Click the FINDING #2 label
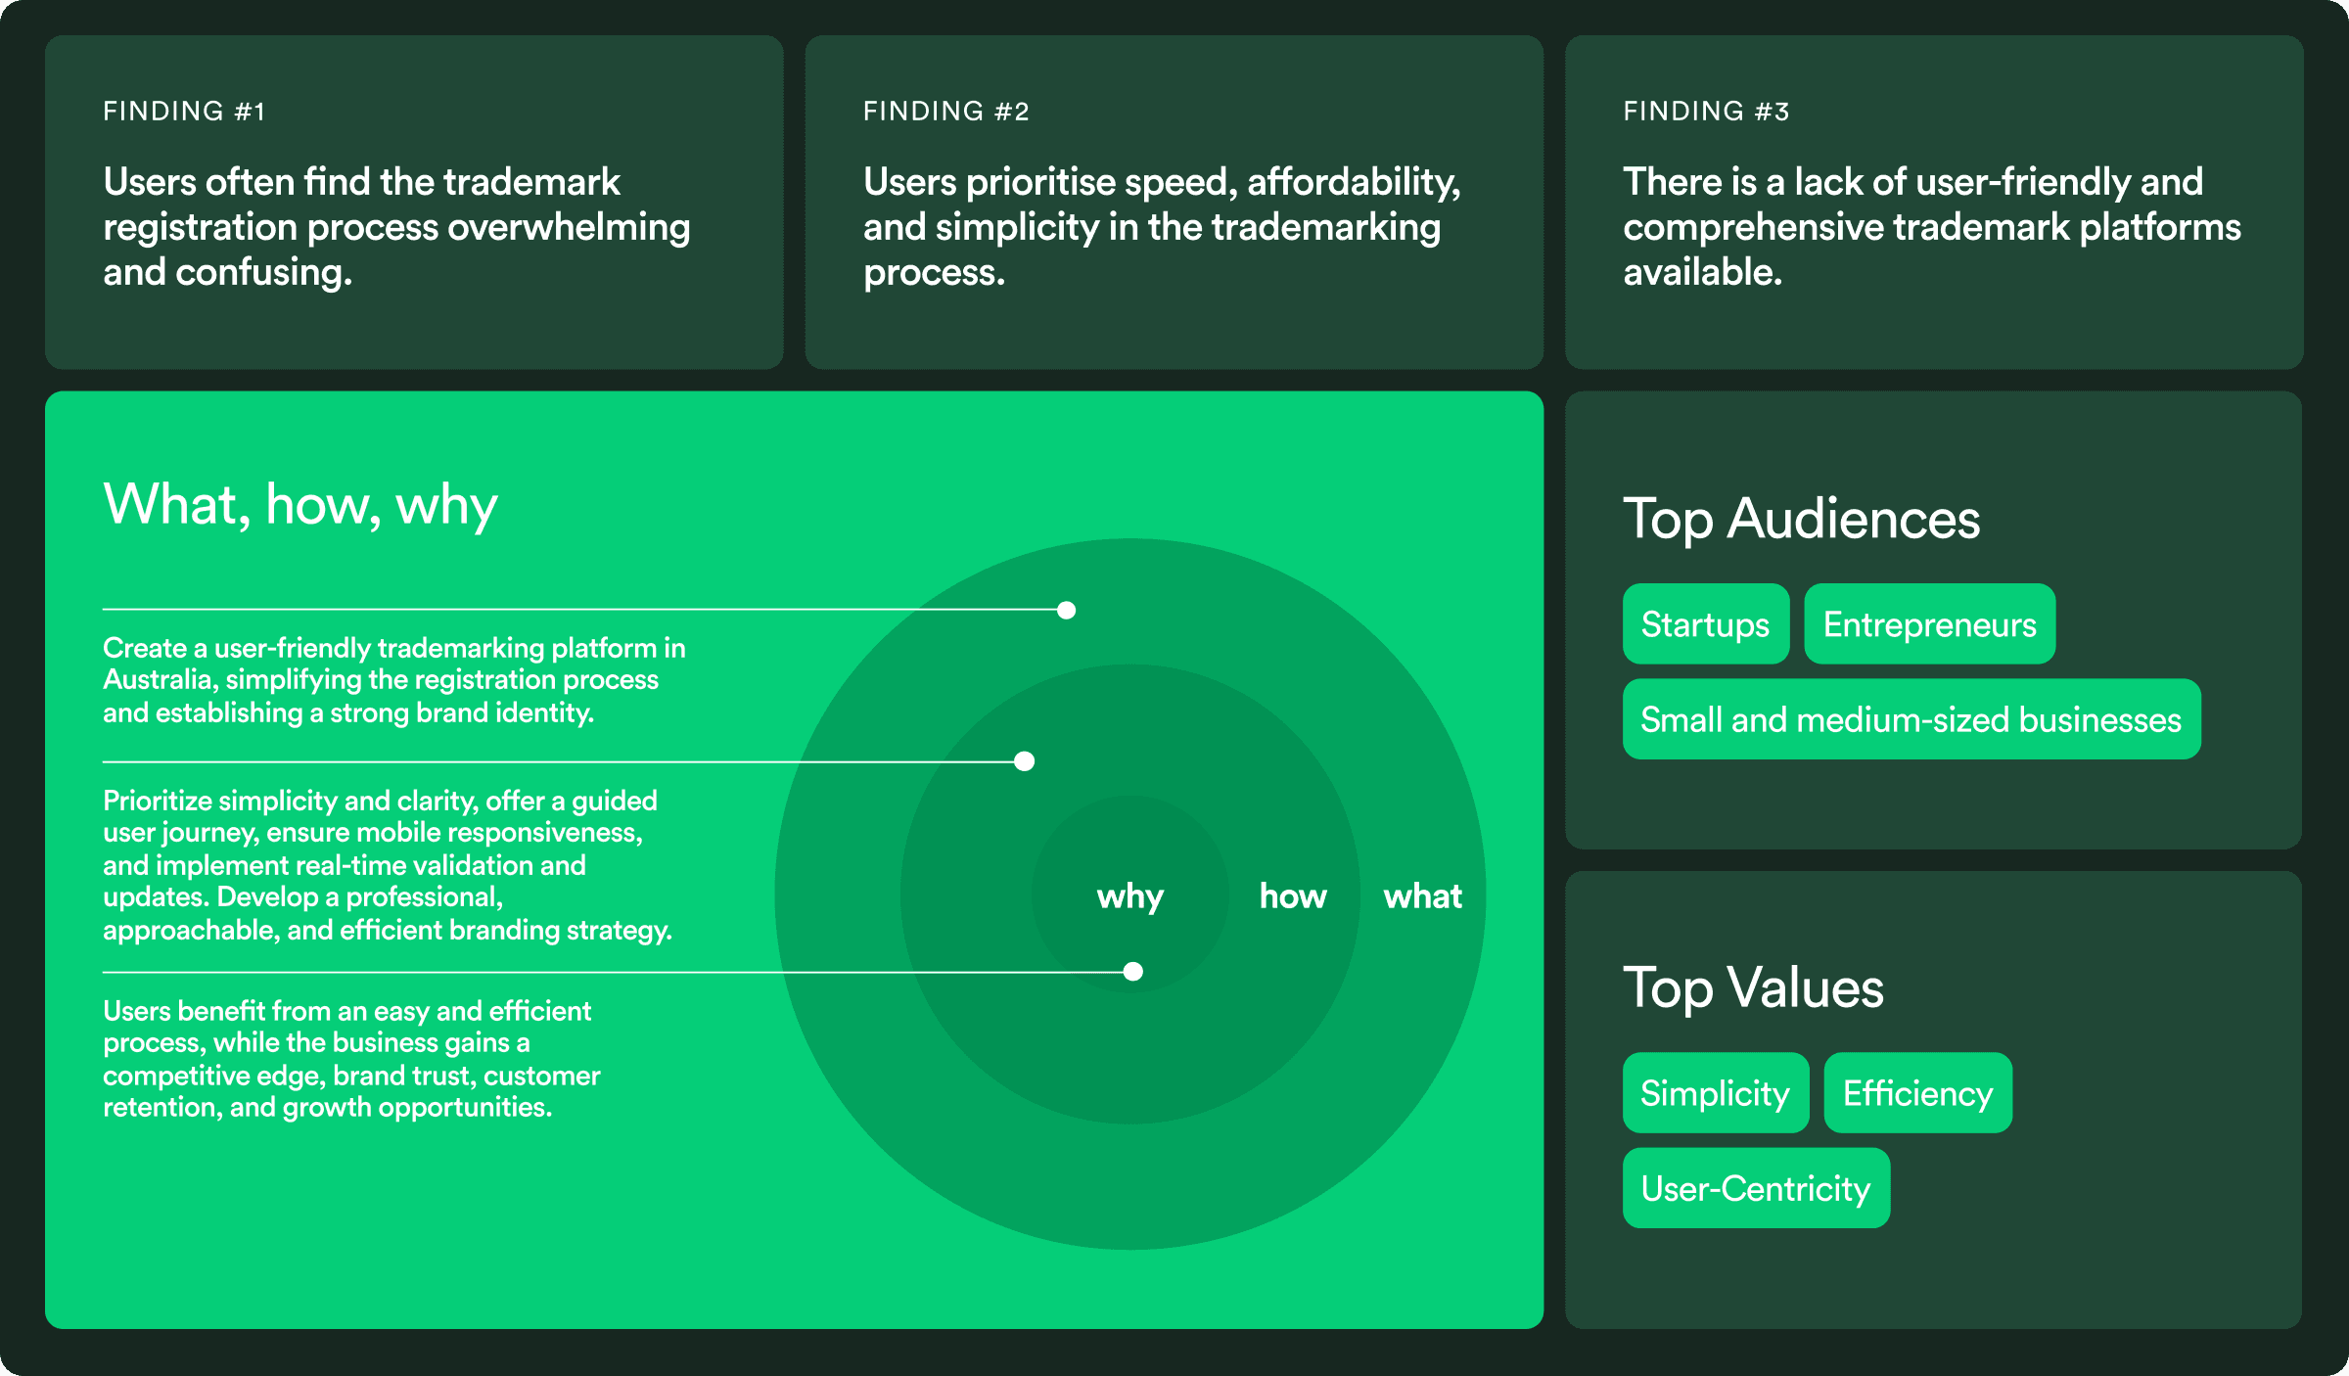Image resolution: width=2349 pixels, height=1376 pixels. coord(945,112)
